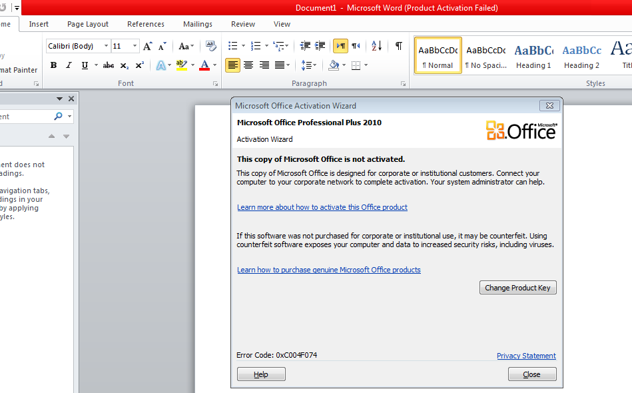Image resolution: width=632 pixels, height=393 pixels.
Task: Click Multilevel List icon
Action: (x=280, y=46)
